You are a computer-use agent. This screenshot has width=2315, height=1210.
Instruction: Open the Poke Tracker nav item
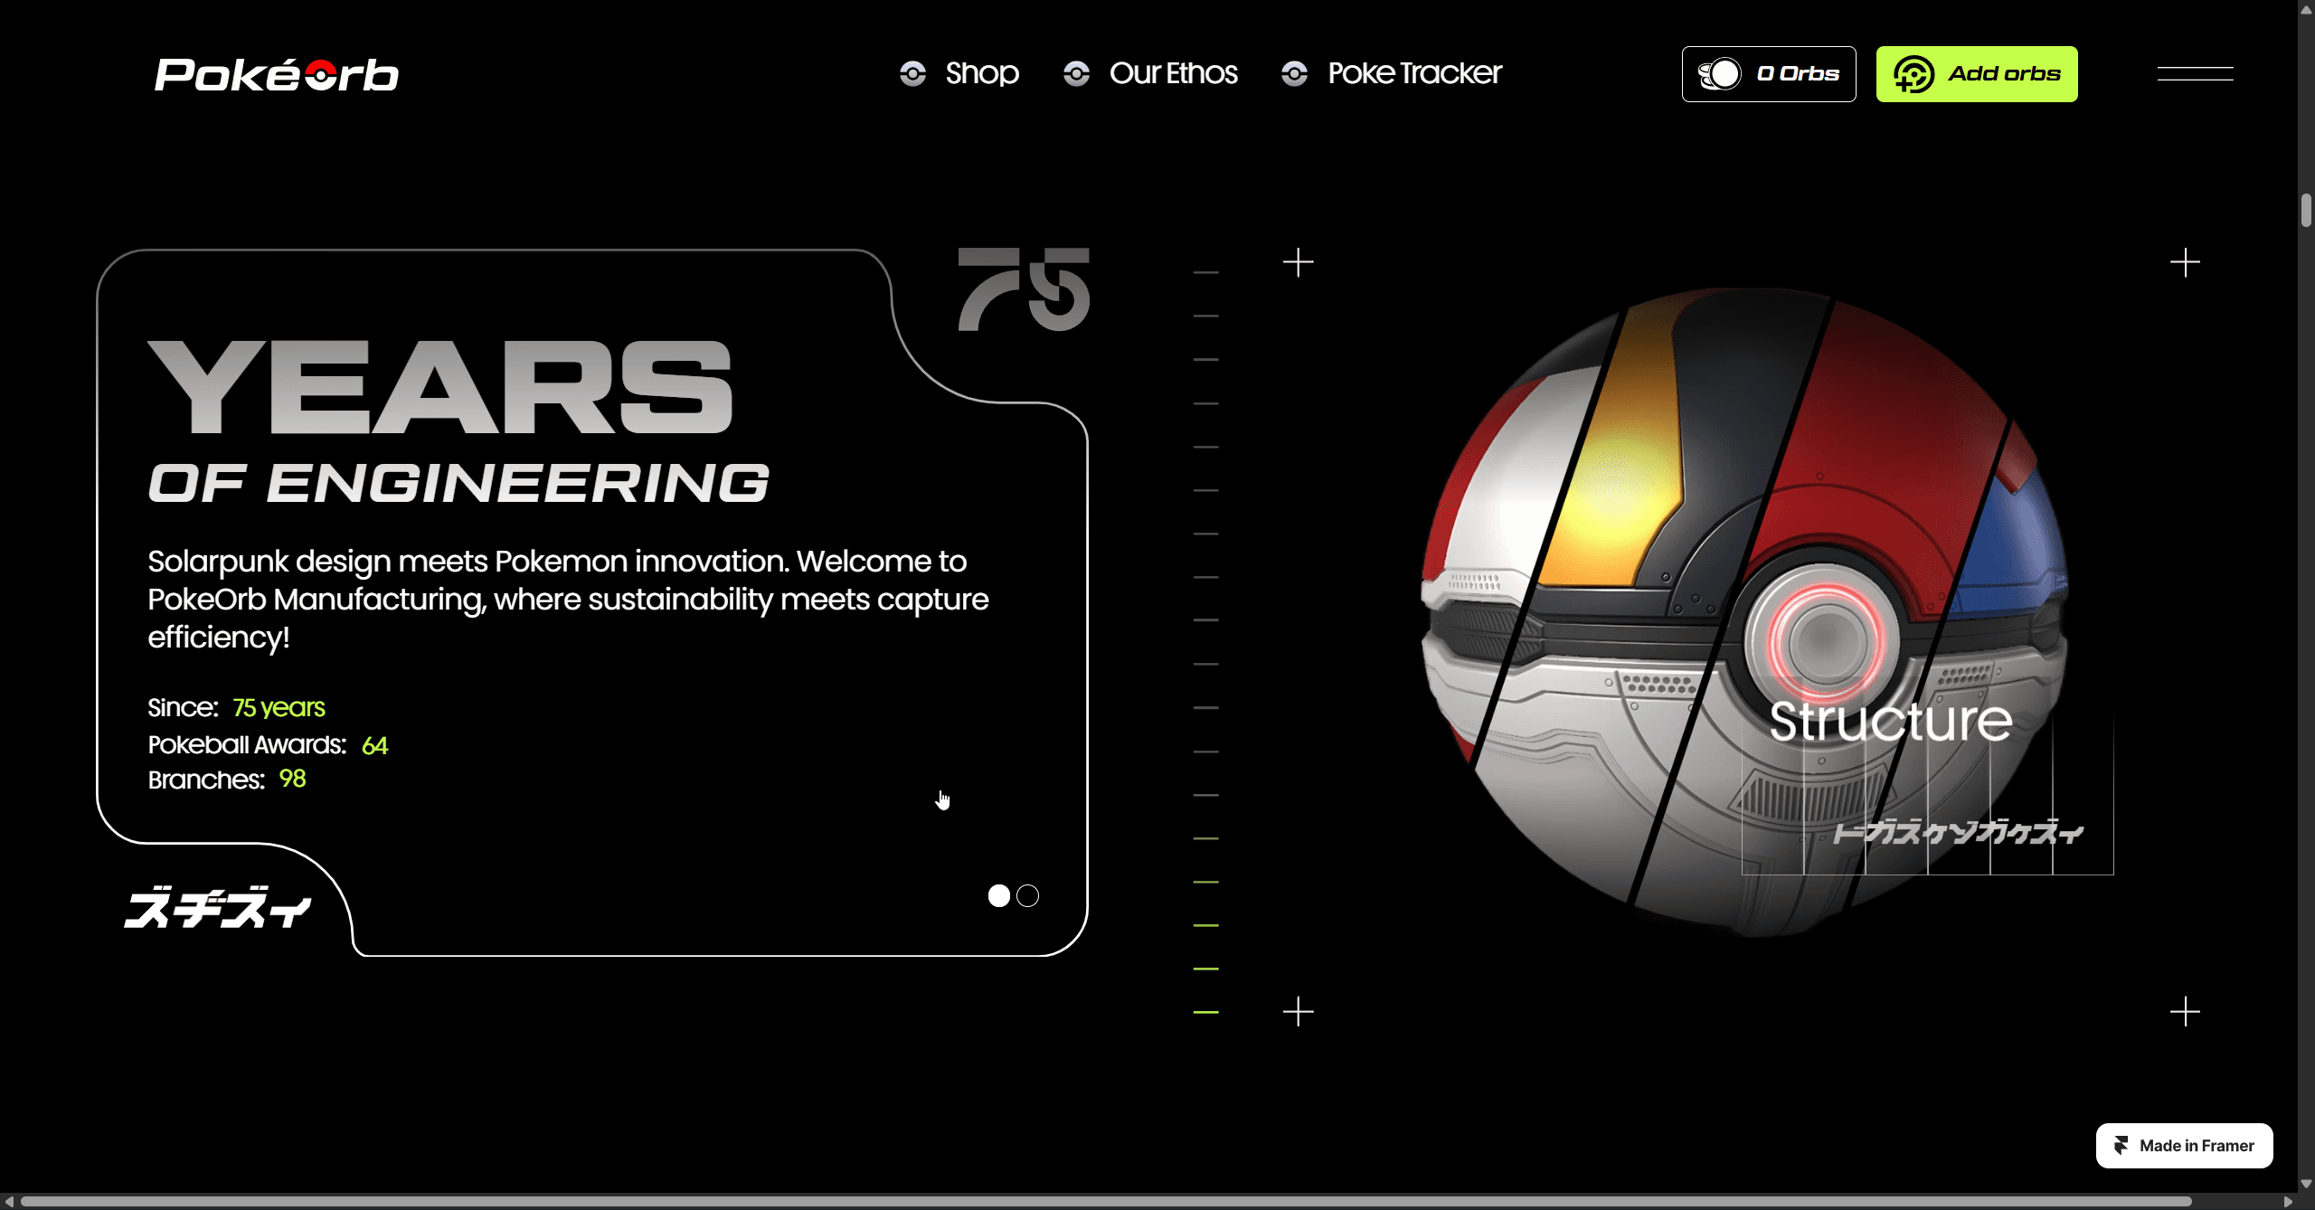point(1414,73)
